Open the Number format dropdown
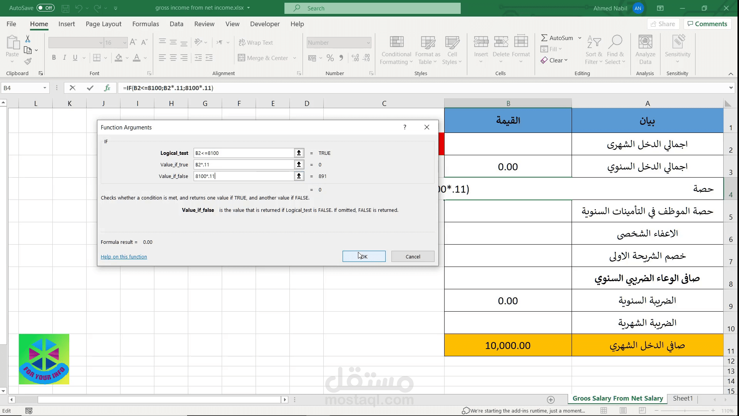The height and width of the screenshot is (416, 739). (368, 43)
